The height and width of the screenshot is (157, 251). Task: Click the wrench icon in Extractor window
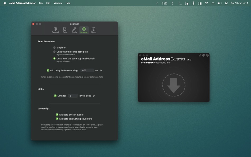pyautogui.click(x=200, y=55)
